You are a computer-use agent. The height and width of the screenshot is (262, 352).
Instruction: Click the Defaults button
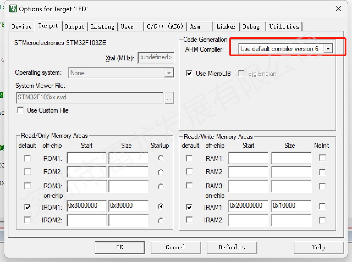pyautogui.click(x=232, y=247)
